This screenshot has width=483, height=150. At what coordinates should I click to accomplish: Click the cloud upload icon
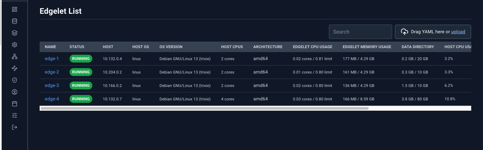click(x=405, y=32)
